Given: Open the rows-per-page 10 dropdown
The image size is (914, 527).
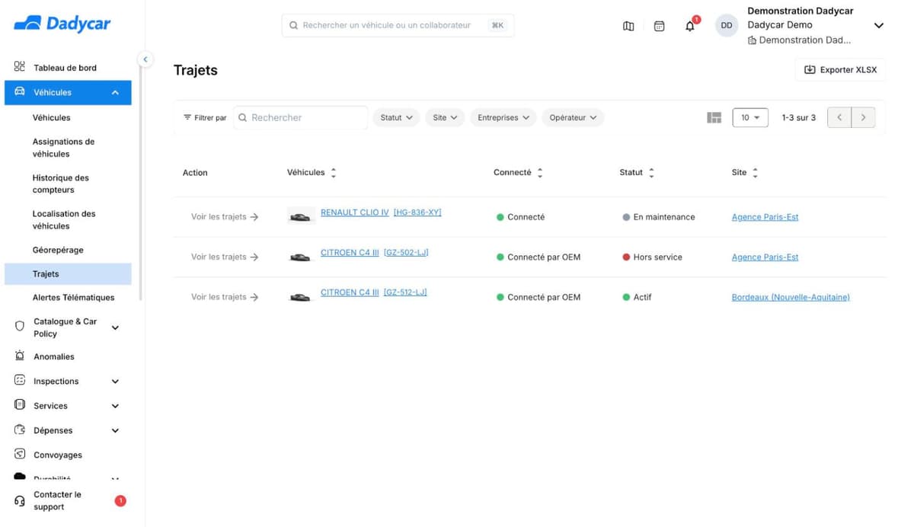Looking at the screenshot, I should point(750,117).
